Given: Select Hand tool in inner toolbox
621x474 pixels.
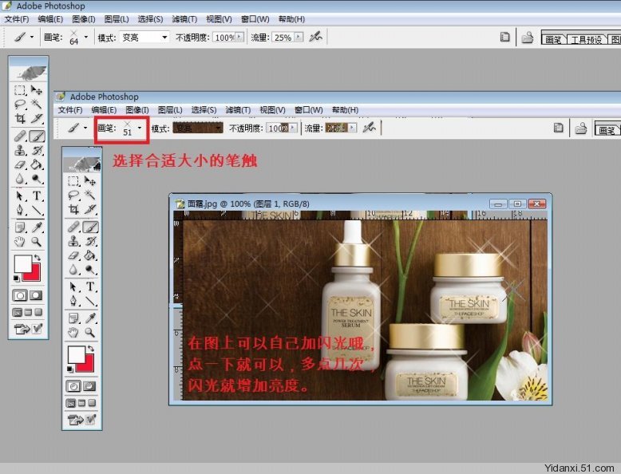Looking at the screenshot, I should point(73,332).
